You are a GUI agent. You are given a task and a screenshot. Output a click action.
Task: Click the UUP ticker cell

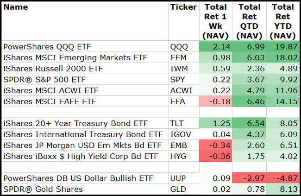[x=179, y=178]
